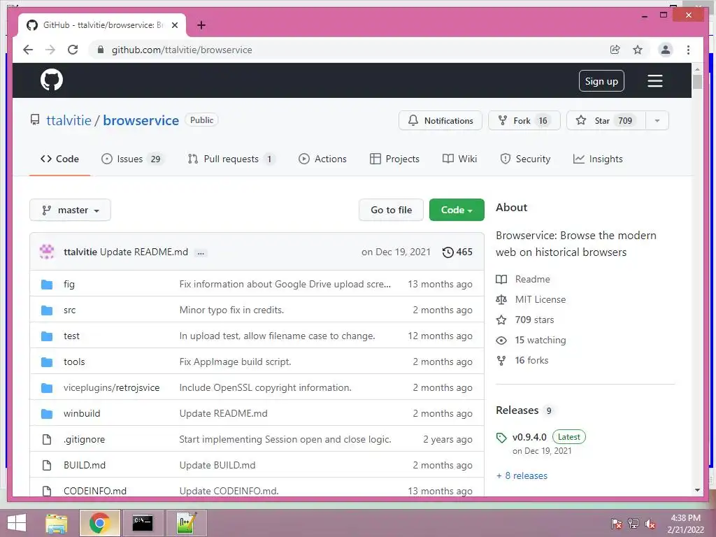Image resolution: width=716 pixels, height=537 pixels.
Task: Open the tools folder name
Action: pyautogui.click(x=74, y=362)
